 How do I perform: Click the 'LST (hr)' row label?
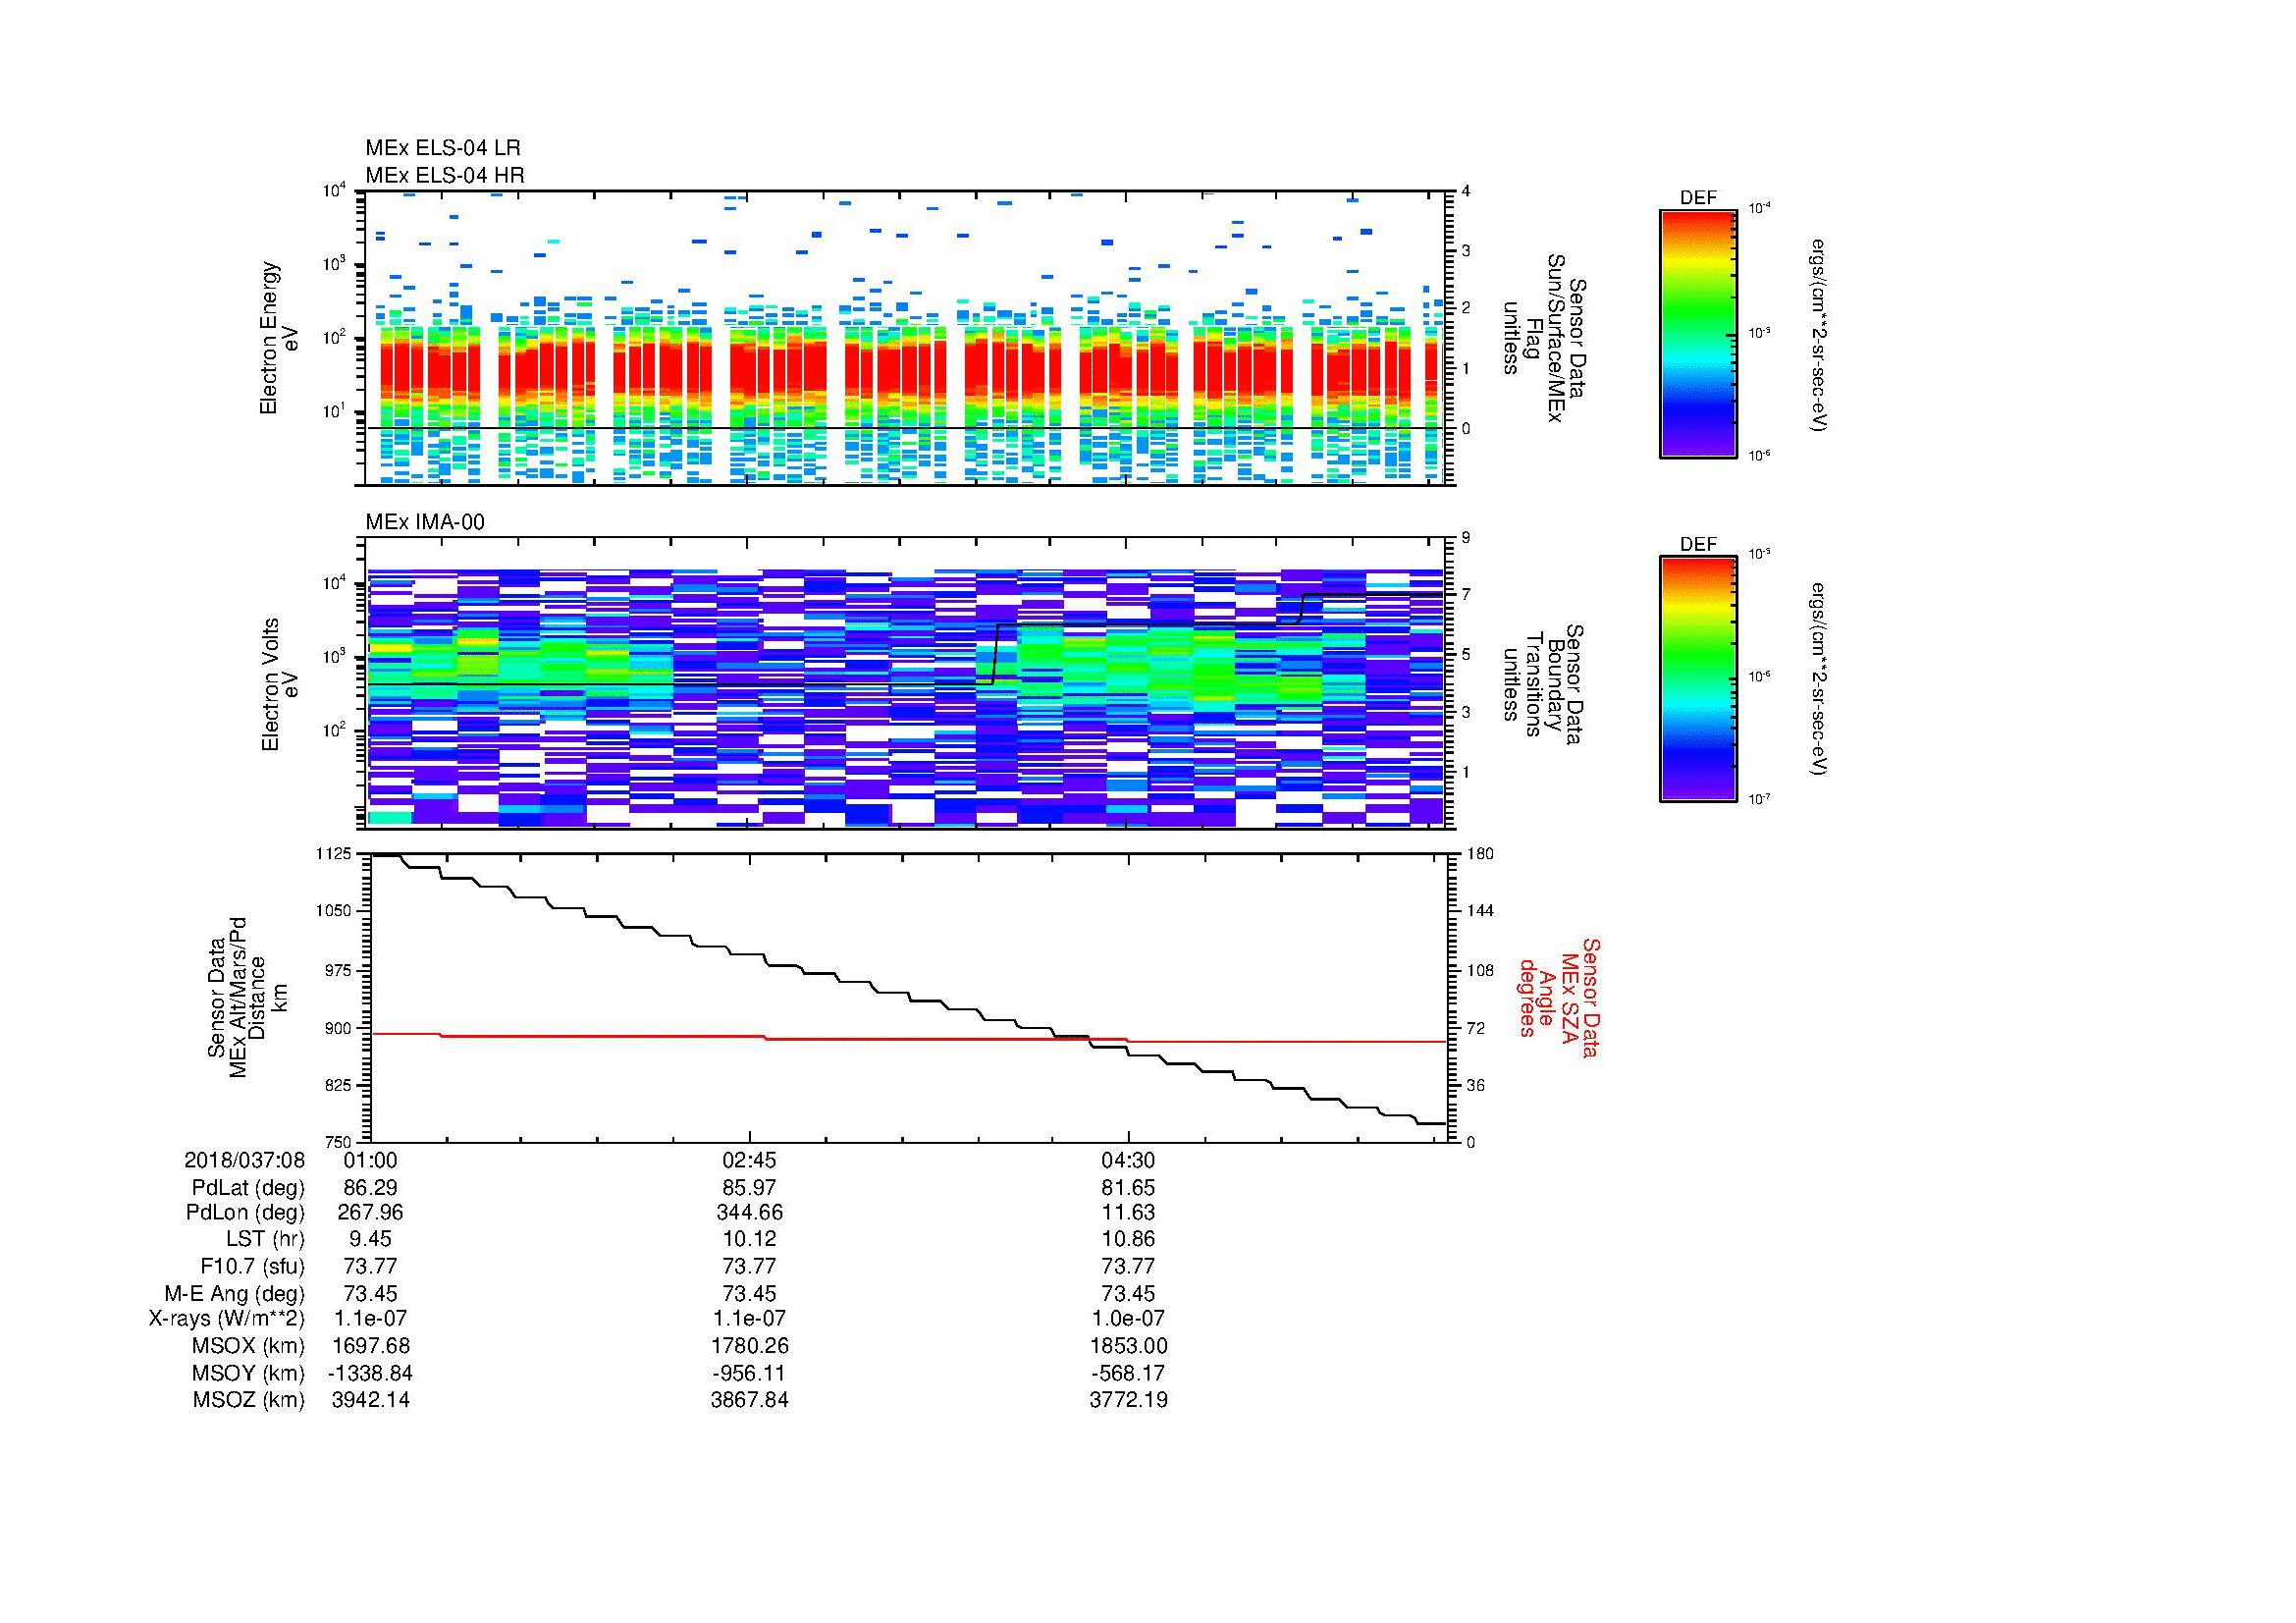coord(265,1239)
